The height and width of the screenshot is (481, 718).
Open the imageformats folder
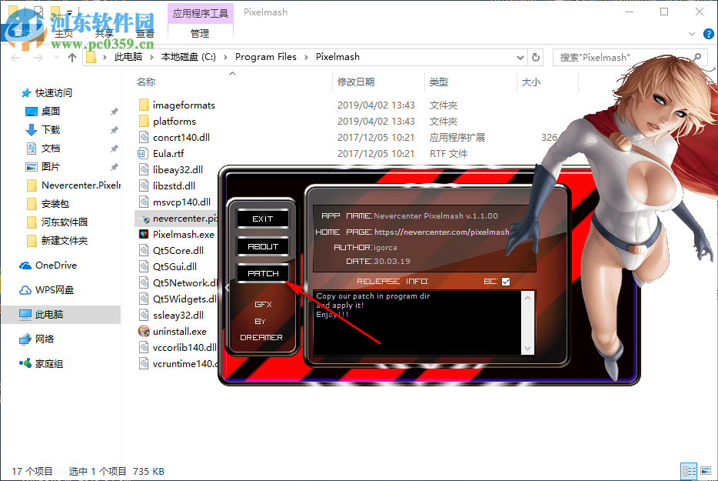pyautogui.click(x=183, y=105)
